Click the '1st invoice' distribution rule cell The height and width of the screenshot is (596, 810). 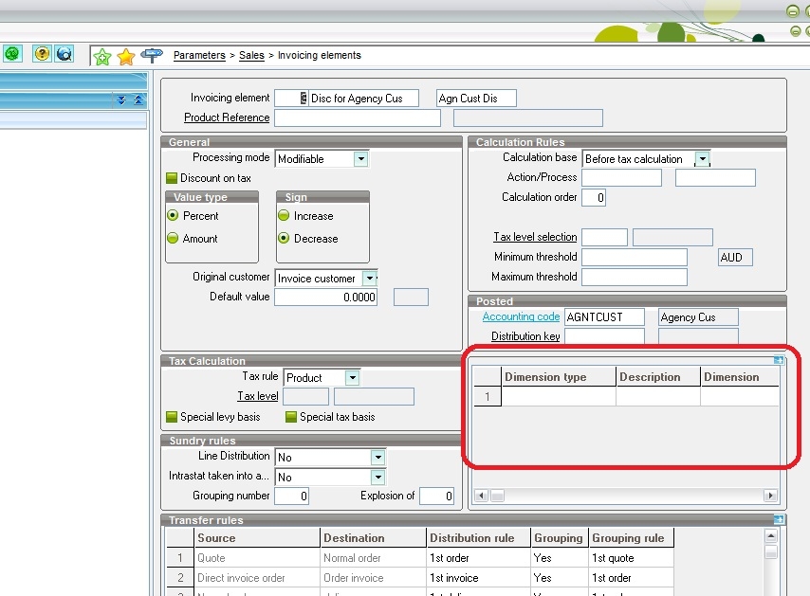(478, 578)
